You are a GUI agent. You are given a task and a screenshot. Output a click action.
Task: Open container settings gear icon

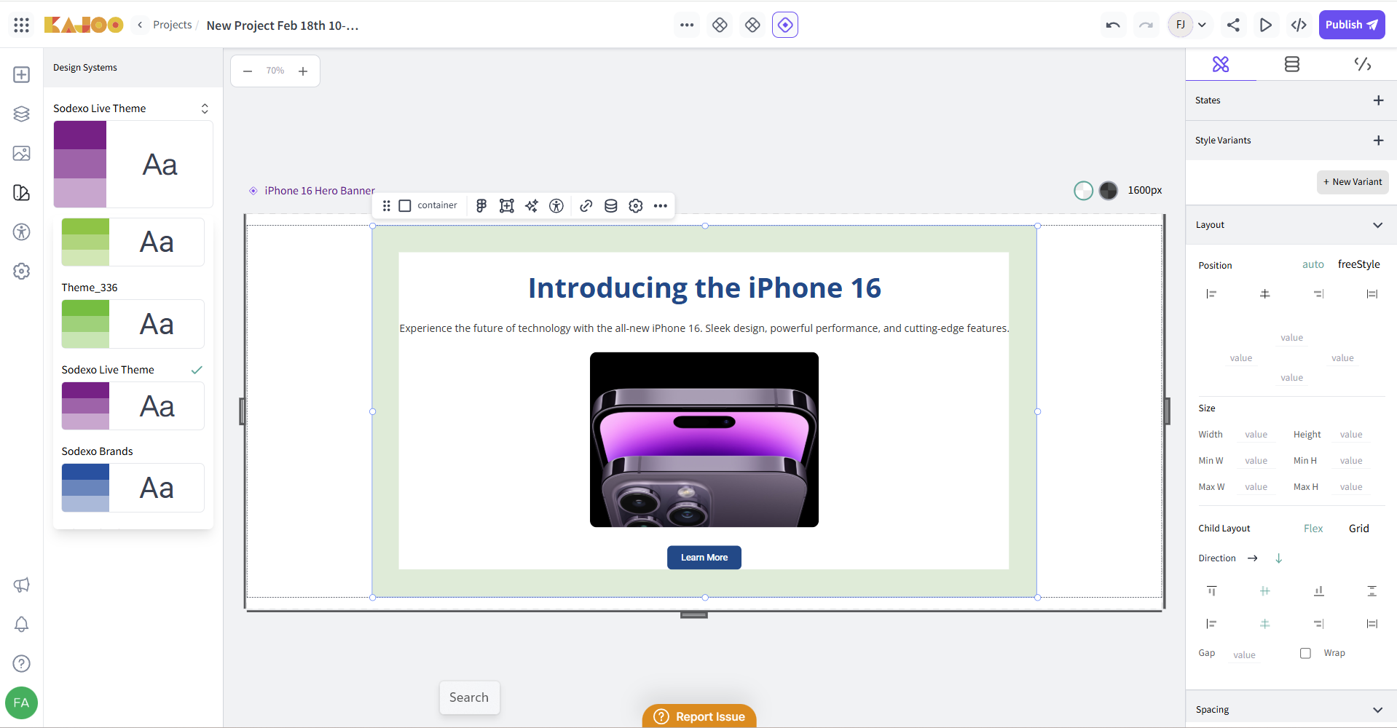click(x=636, y=206)
